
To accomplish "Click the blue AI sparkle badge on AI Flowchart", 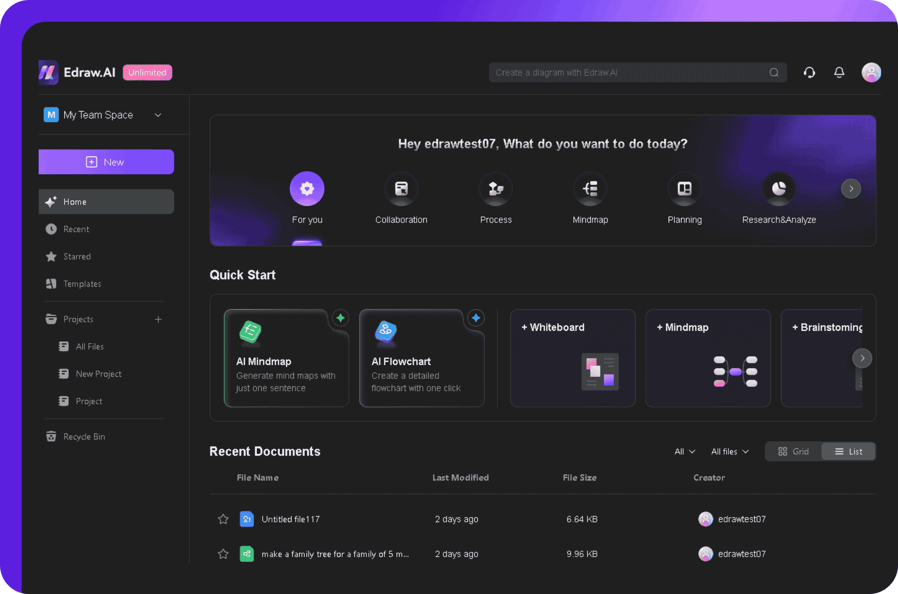I will (x=476, y=318).
